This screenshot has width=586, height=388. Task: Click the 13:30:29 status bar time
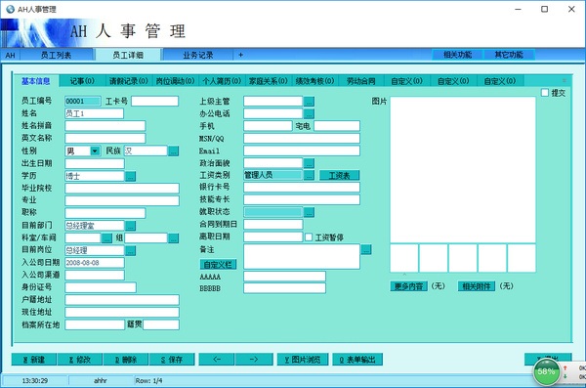[x=35, y=381]
